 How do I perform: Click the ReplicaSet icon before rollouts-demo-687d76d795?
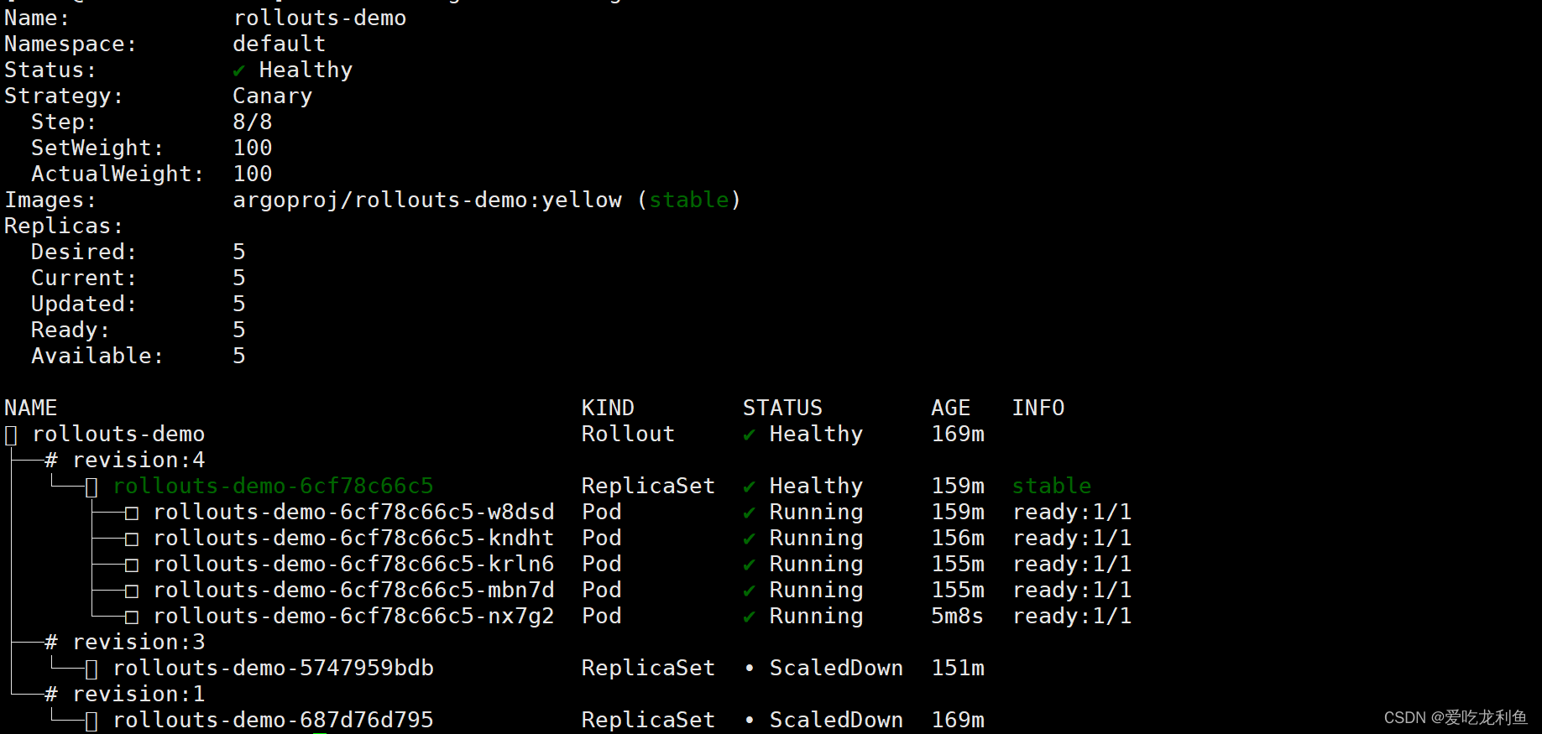point(91,721)
